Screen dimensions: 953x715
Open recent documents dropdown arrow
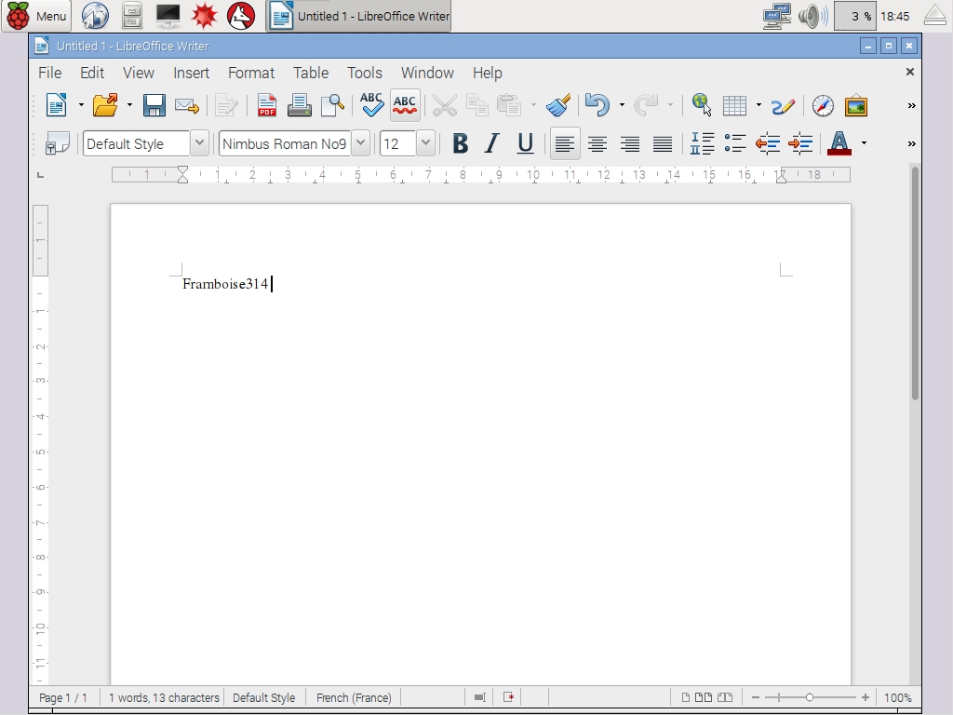tap(129, 105)
